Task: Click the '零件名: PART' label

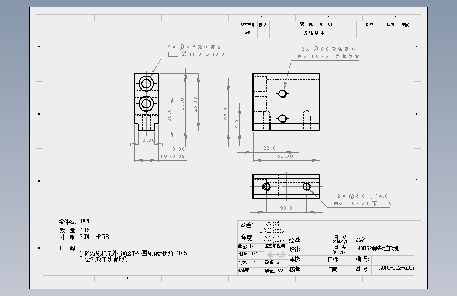Action: tap(74, 221)
